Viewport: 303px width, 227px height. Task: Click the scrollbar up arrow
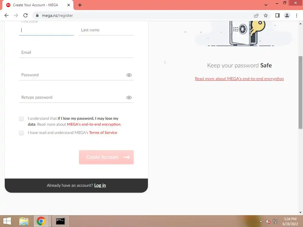pos(301,24)
